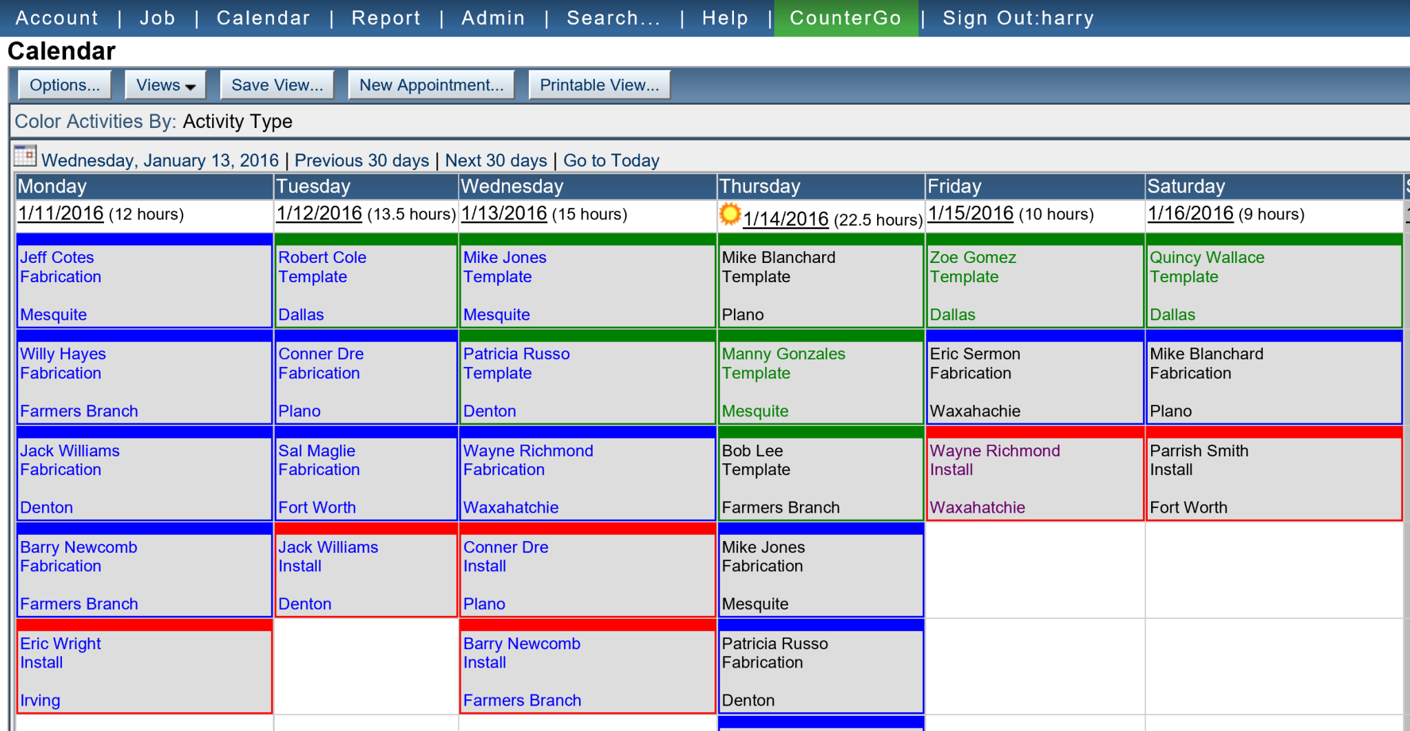Open Zoe Gomez Template appointment in Dallas
The image size is (1410, 731).
(1033, 285)
